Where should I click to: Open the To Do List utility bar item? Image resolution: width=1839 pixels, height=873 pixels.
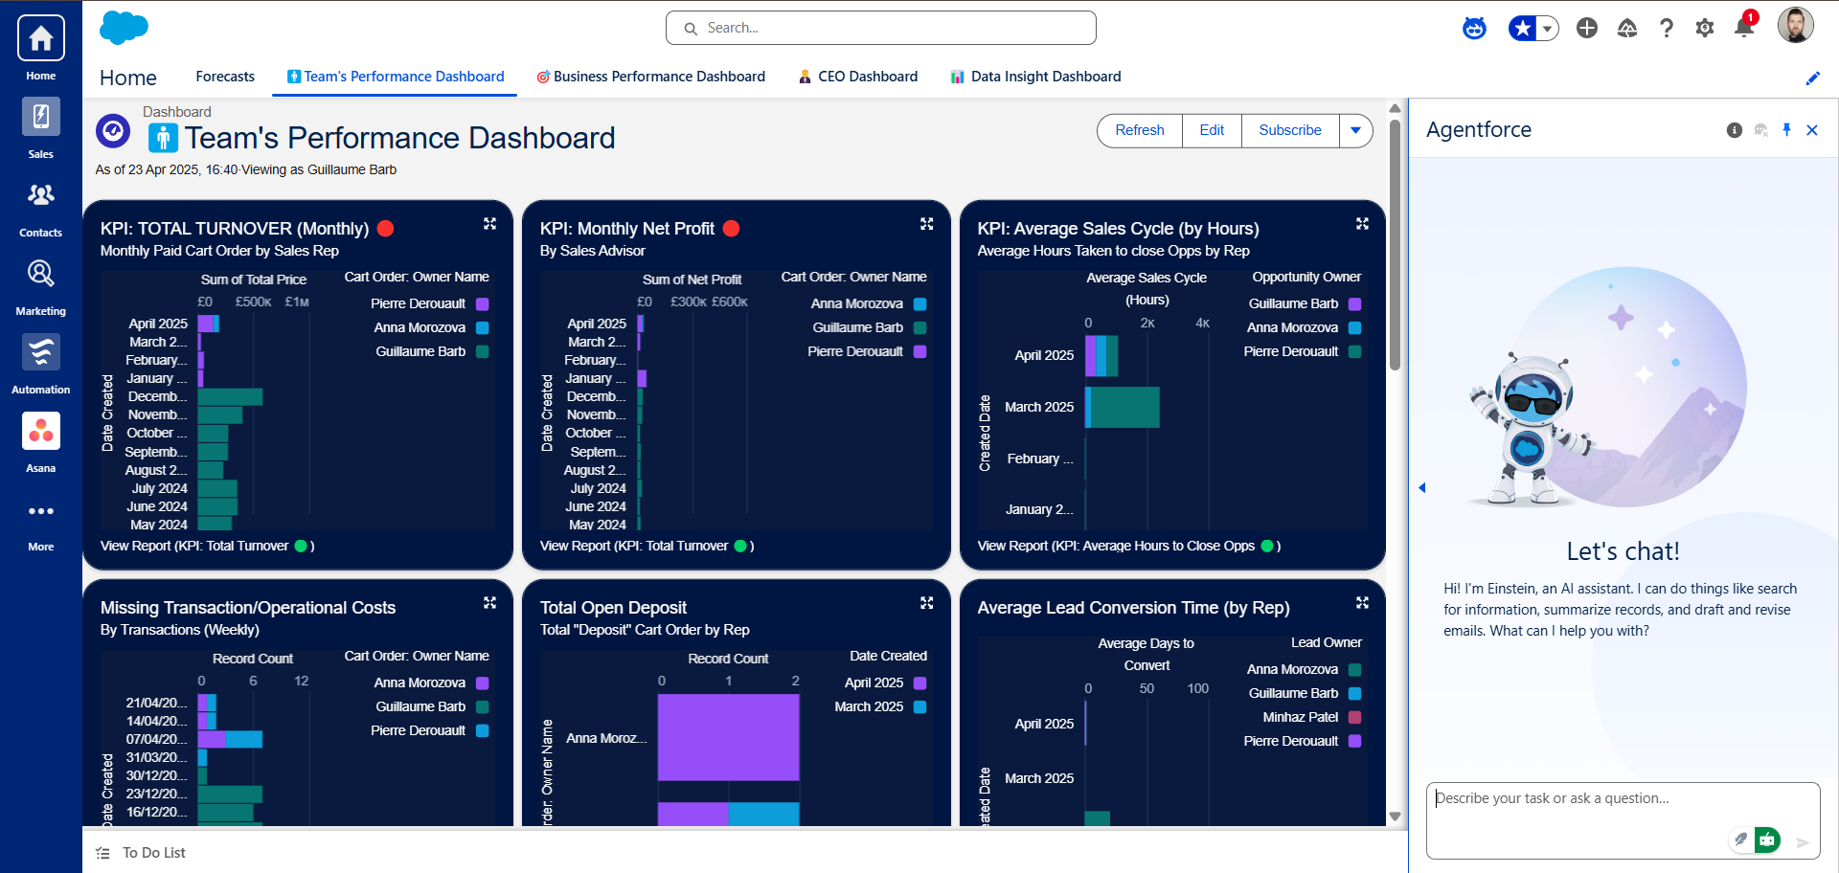tap(142, 853)
